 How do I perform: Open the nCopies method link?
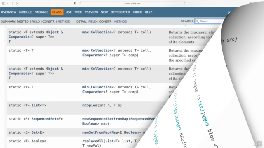(90, 105)
